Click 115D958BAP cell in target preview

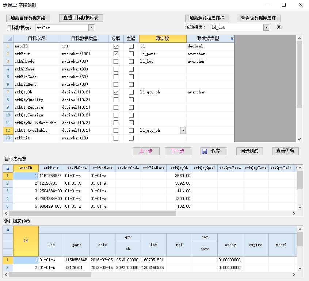51,176
